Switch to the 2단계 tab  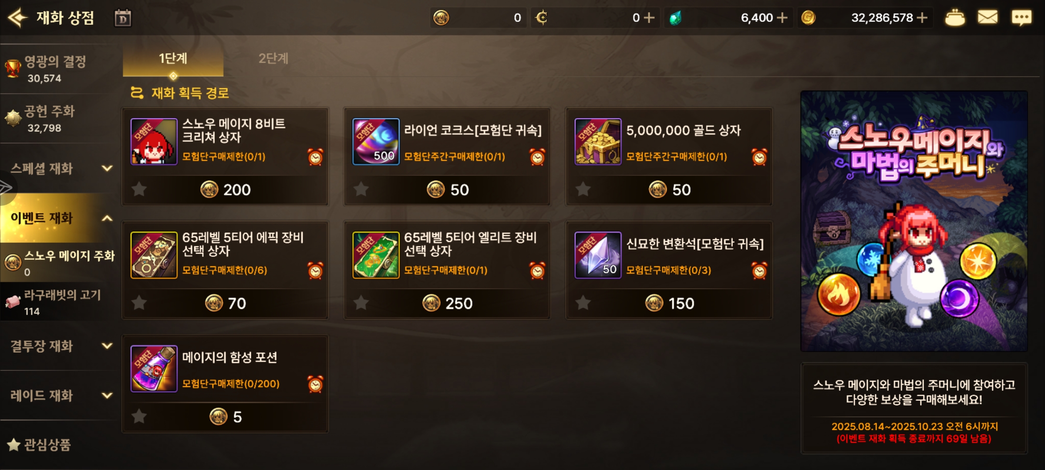point(273,58)
